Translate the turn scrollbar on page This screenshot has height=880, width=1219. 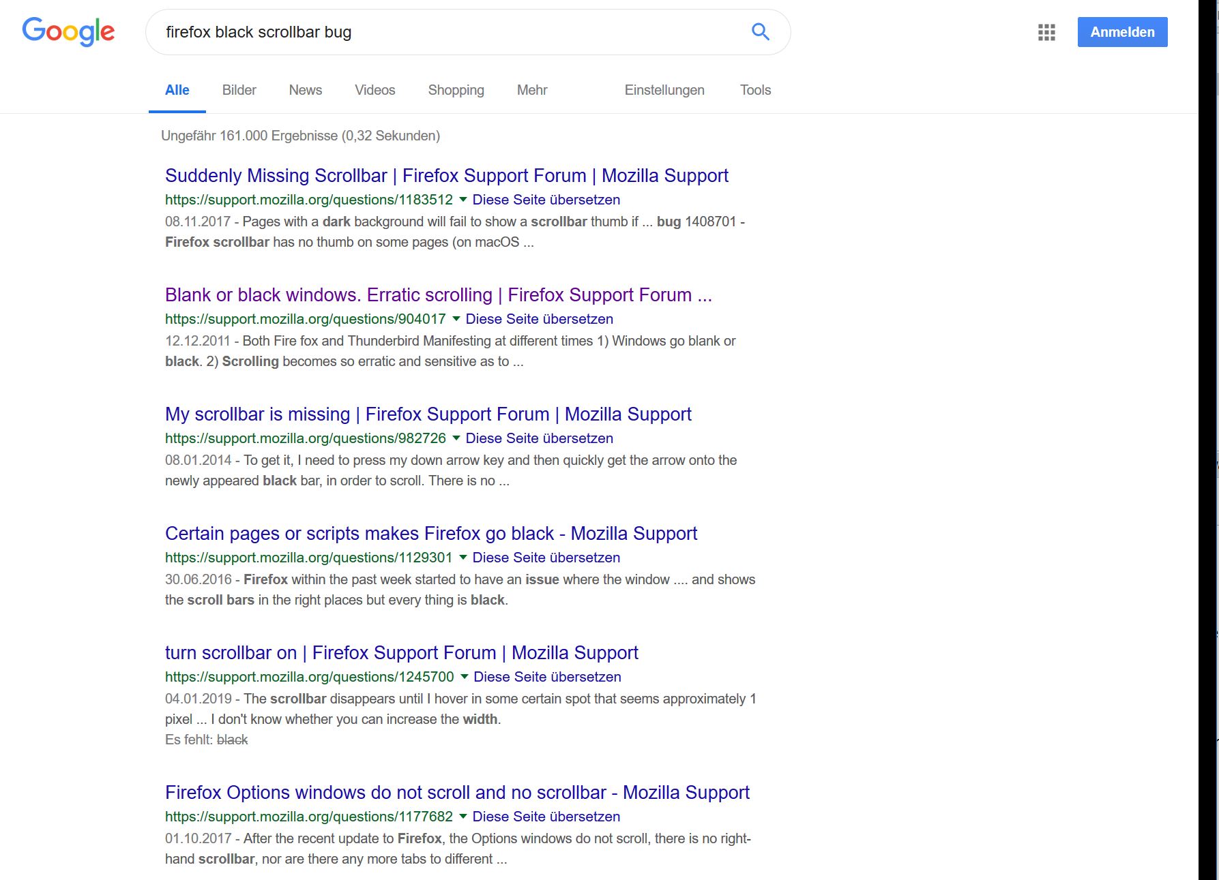pos(547,677)
